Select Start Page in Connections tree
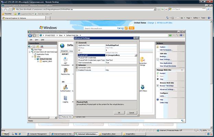 pyautogui.click(x=38, y=50)
